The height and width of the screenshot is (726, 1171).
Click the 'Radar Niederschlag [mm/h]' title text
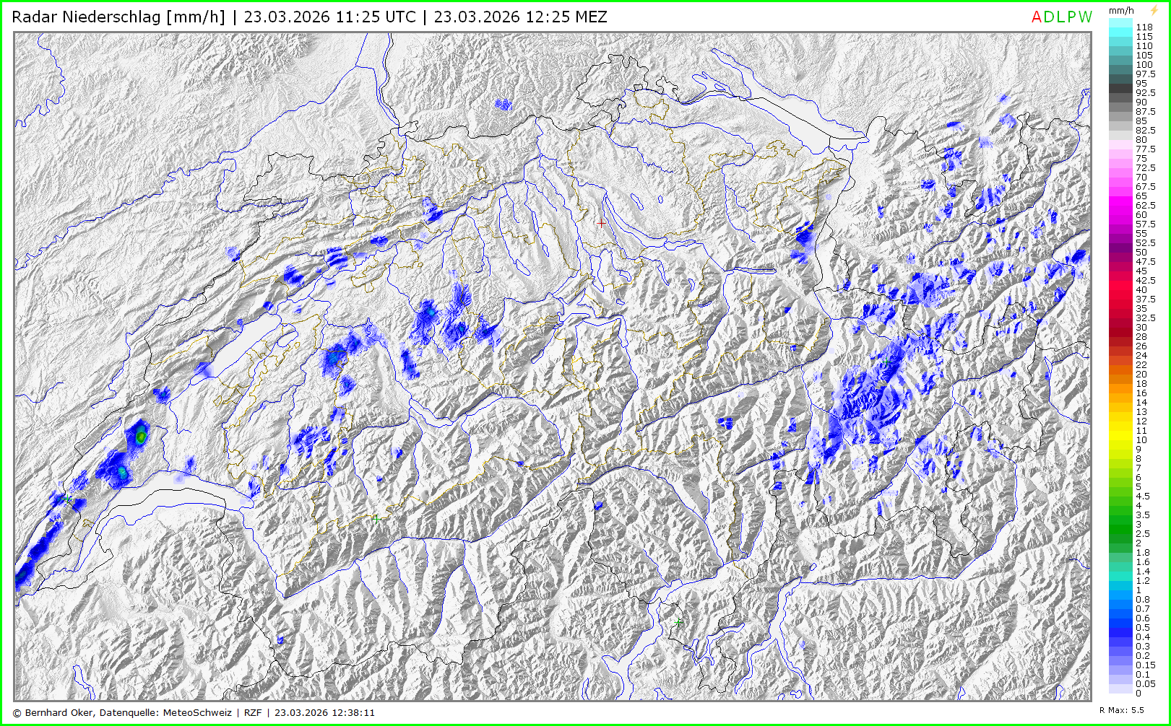pyautogui.click(x=118, y=17)
